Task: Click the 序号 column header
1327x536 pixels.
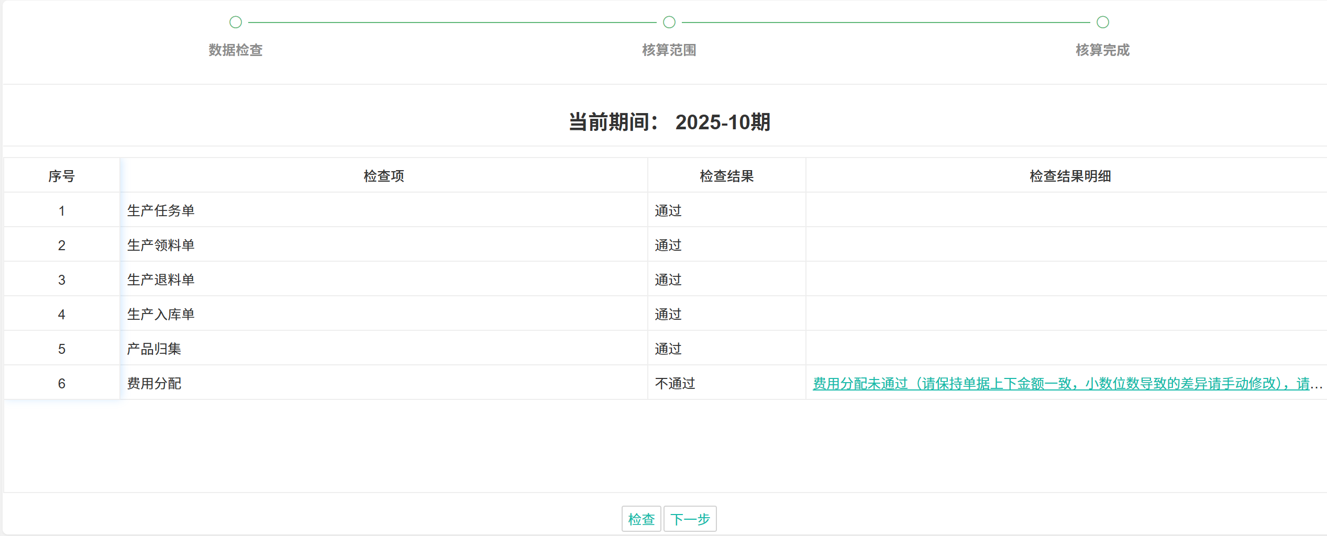Action: (61, 176)
